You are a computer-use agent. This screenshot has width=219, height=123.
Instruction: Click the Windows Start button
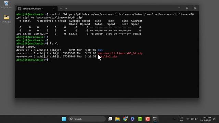(64, 119)
